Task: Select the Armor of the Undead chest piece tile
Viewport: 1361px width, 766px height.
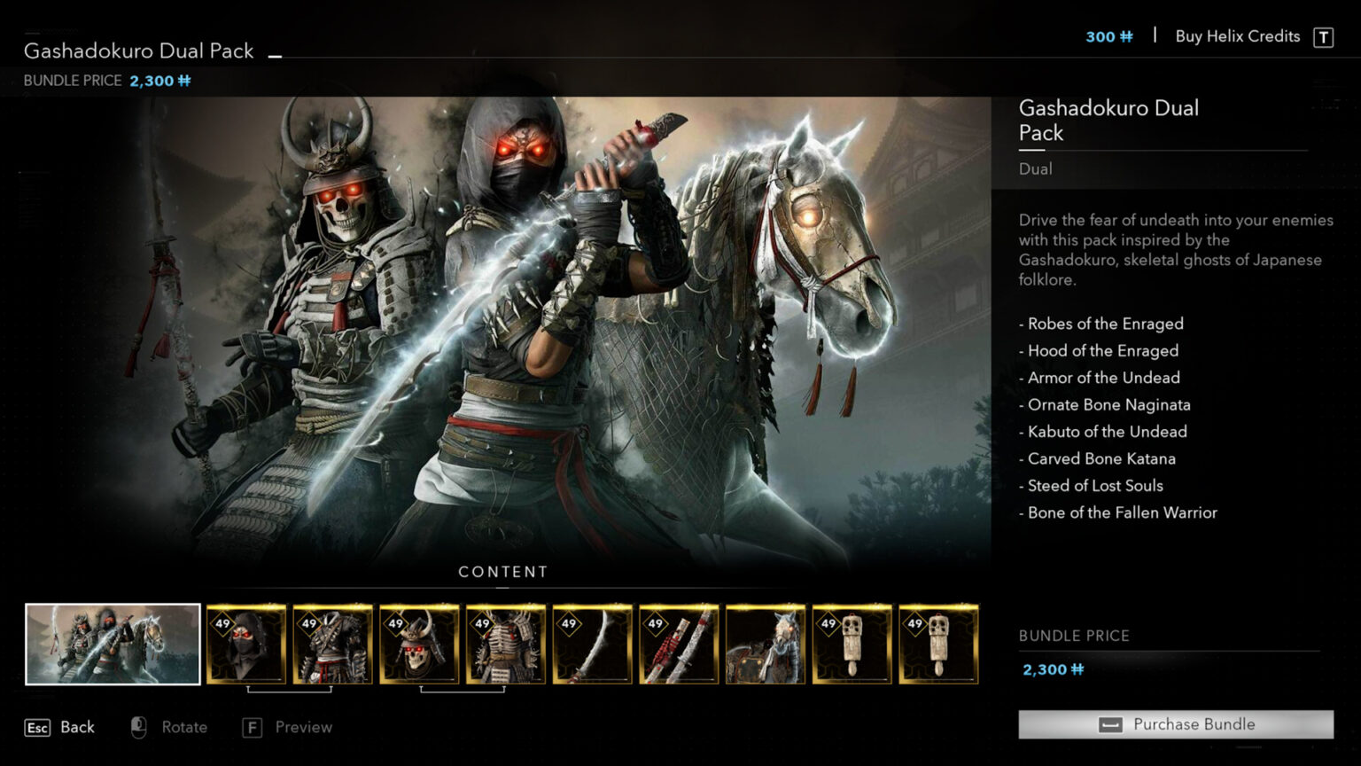Action: click(x=505, y=643)
